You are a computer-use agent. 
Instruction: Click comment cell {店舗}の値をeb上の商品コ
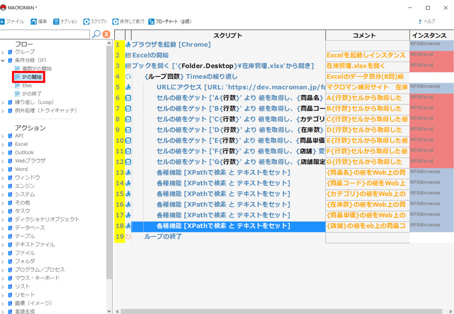(367, 226)
